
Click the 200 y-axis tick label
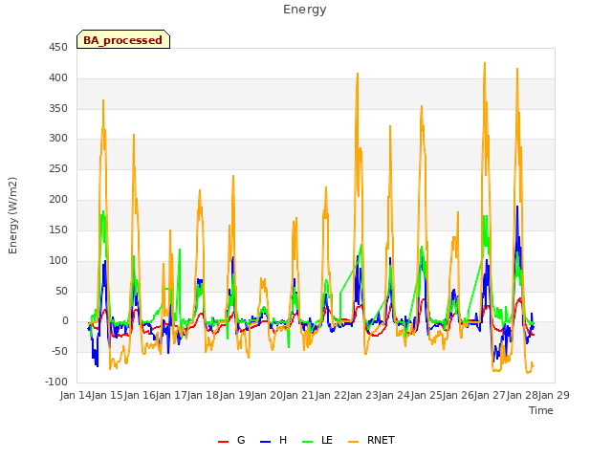click(58, 200)
